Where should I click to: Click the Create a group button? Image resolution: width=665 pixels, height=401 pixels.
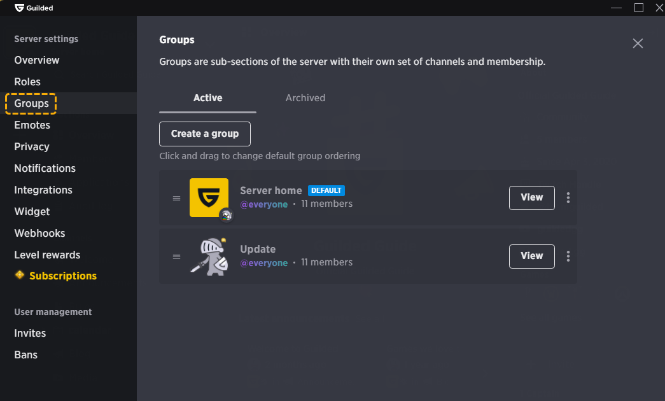tap(205, 134)
